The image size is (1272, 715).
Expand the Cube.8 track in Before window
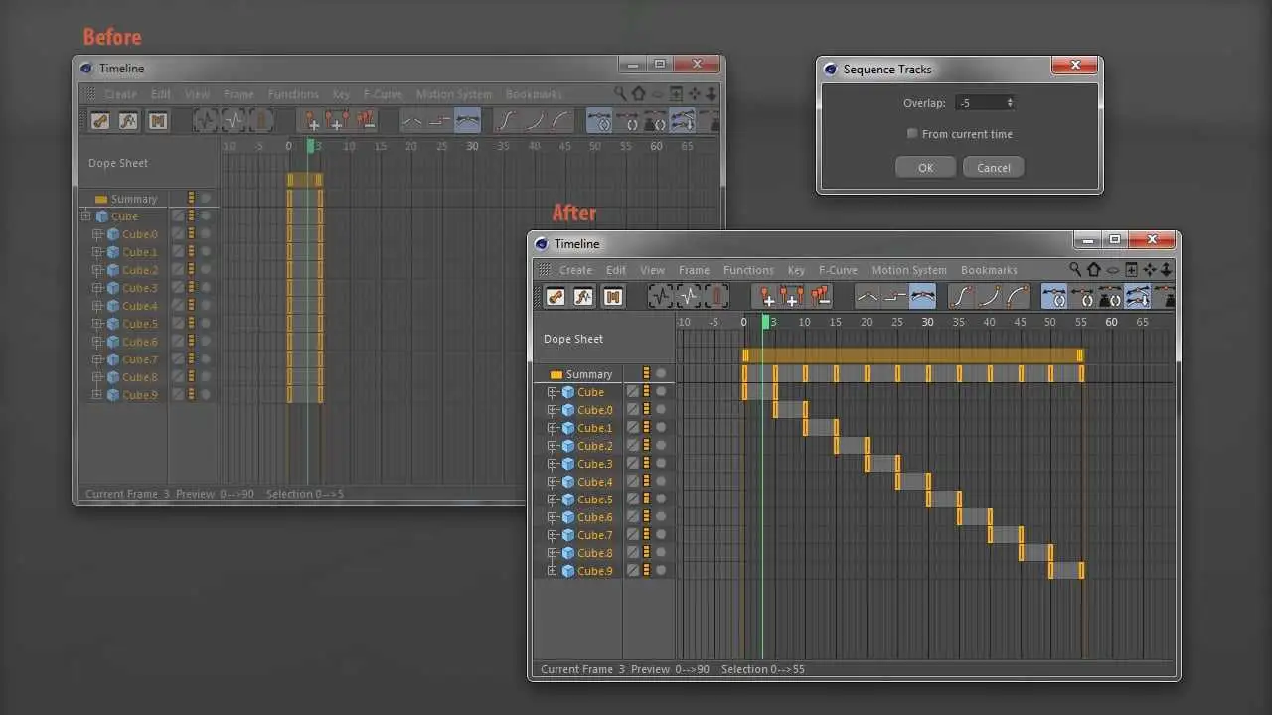click(97, 377)
